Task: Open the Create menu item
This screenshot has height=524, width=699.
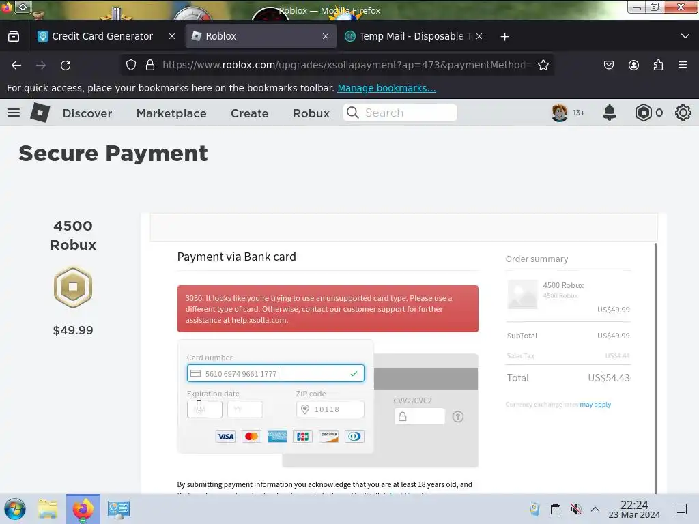Action: pyautogui.click(x=250, y=113)
